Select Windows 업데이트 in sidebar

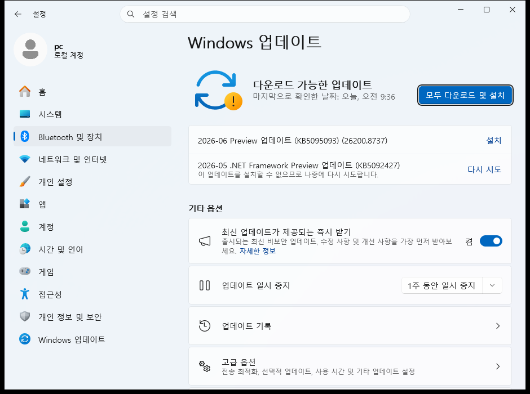[92, 339]
